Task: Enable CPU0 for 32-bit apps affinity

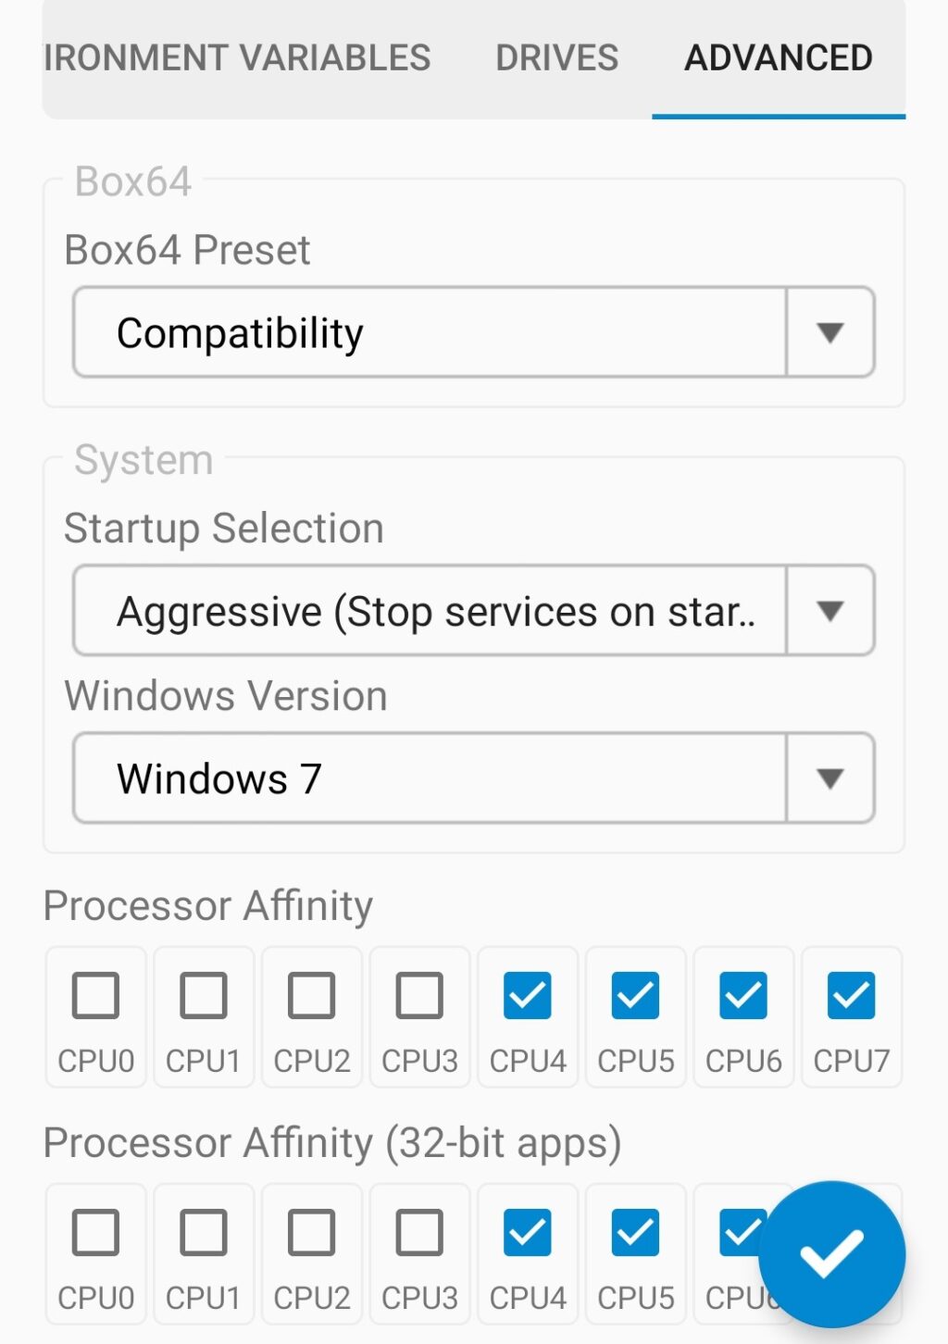Action: (x=95, y=1232)
